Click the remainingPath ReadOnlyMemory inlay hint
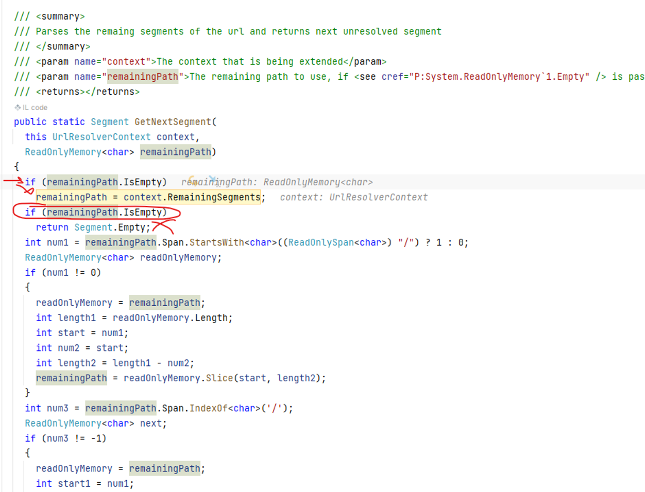The width and height of the screenshot is (645, 492). (x=277, y=182)
